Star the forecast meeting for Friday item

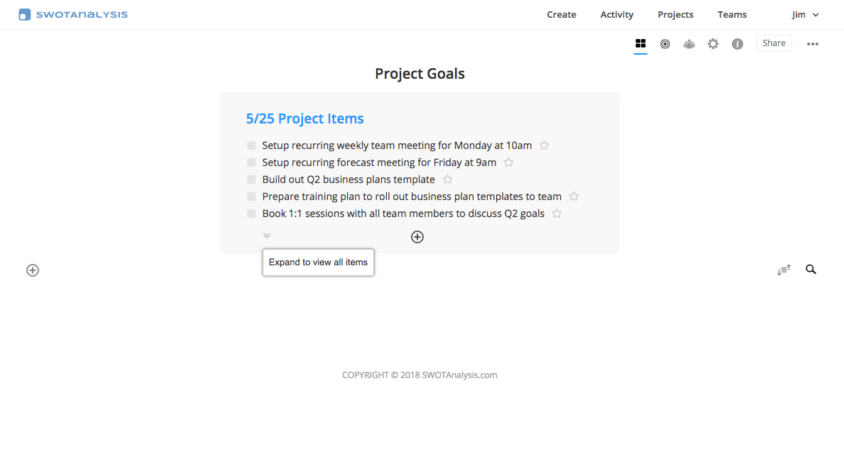coord(508,162)
